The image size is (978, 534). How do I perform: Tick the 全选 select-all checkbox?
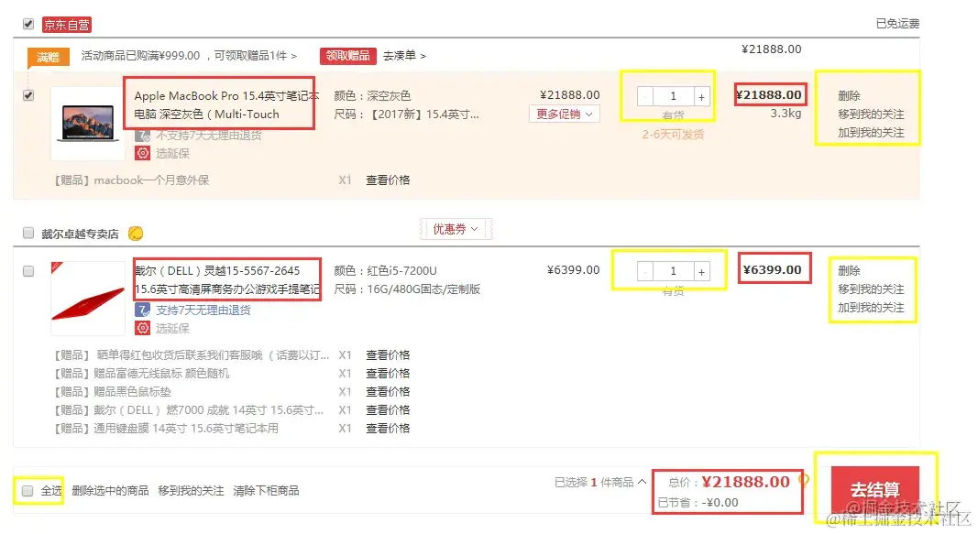pyautogui.click(x=27, y=491)
